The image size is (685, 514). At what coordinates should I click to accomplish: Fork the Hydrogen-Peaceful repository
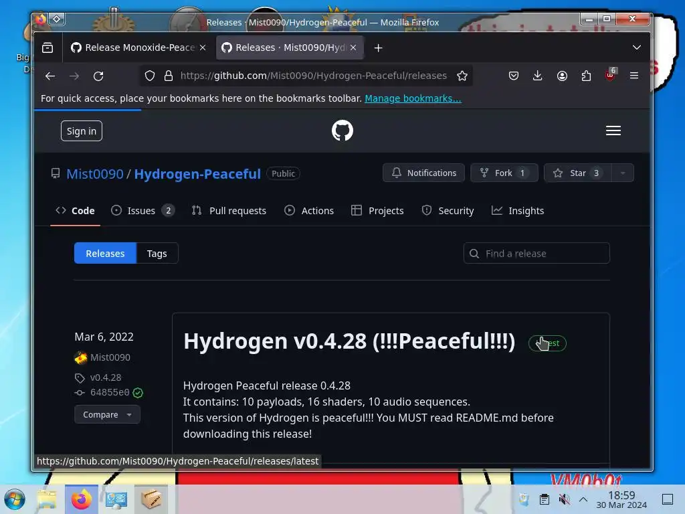tap(504, 173)
